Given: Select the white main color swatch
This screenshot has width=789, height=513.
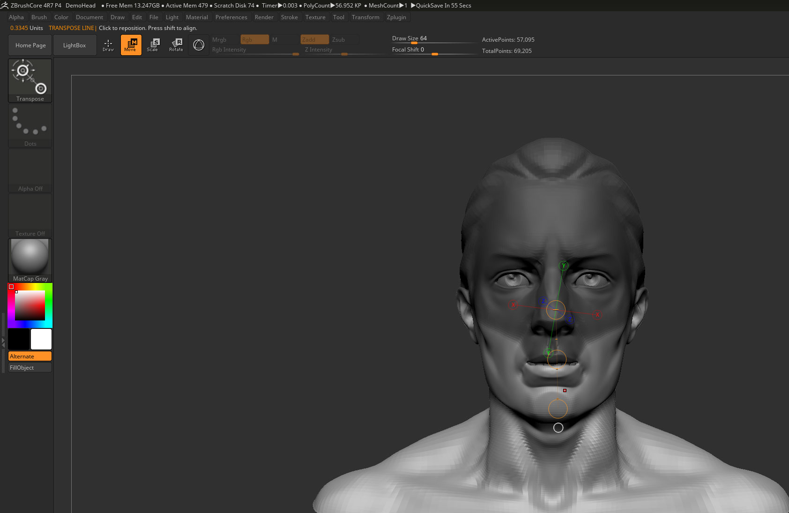Looking at the screenshot, I should point(41,339).
